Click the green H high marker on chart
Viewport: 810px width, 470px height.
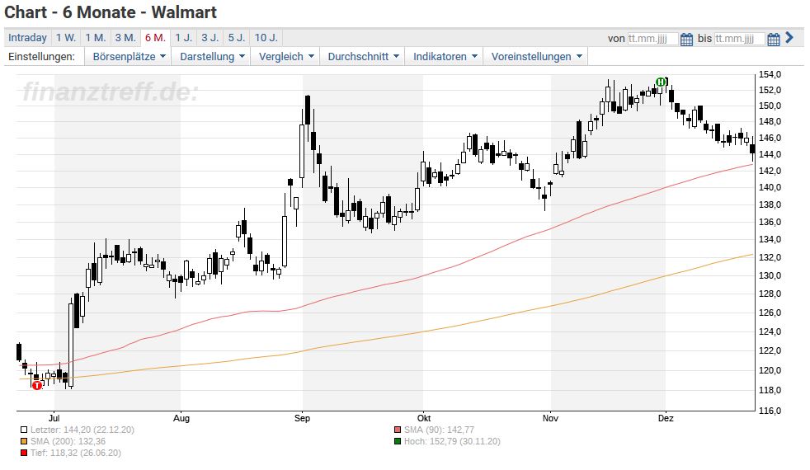[660, 82]
